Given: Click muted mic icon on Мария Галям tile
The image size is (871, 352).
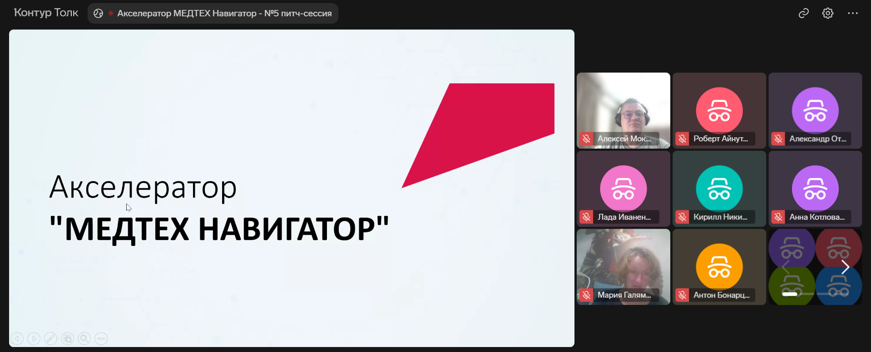Looking at the screenshot, I should pyautogui.click(x=586, y=295).
